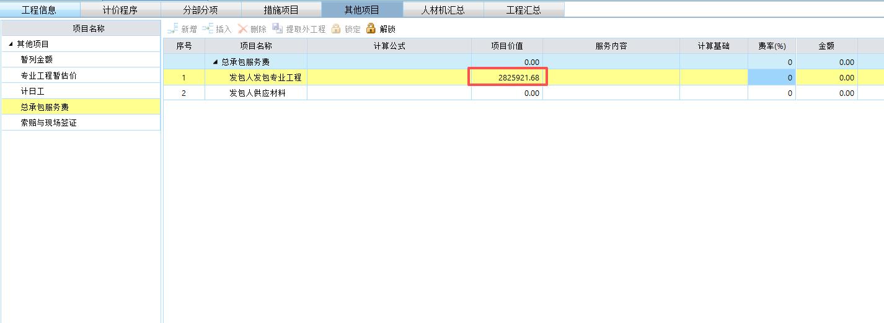Collapse the 总承包服务费 group row in table
884x323 pixels.
coord(215,62)
